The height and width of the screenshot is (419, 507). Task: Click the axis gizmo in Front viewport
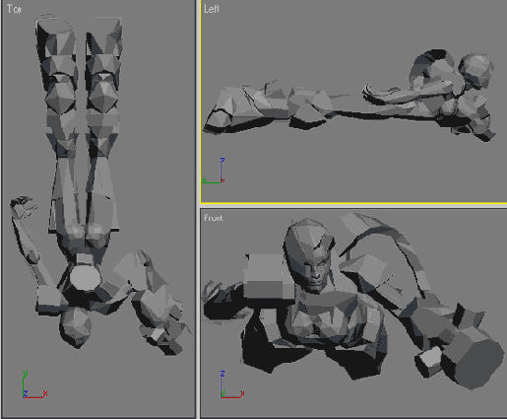pos(232,384)
